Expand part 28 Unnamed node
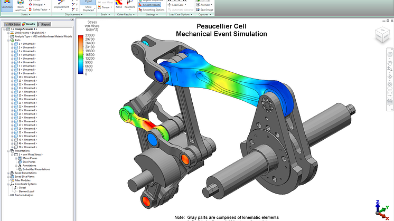 tap(12, 129)
